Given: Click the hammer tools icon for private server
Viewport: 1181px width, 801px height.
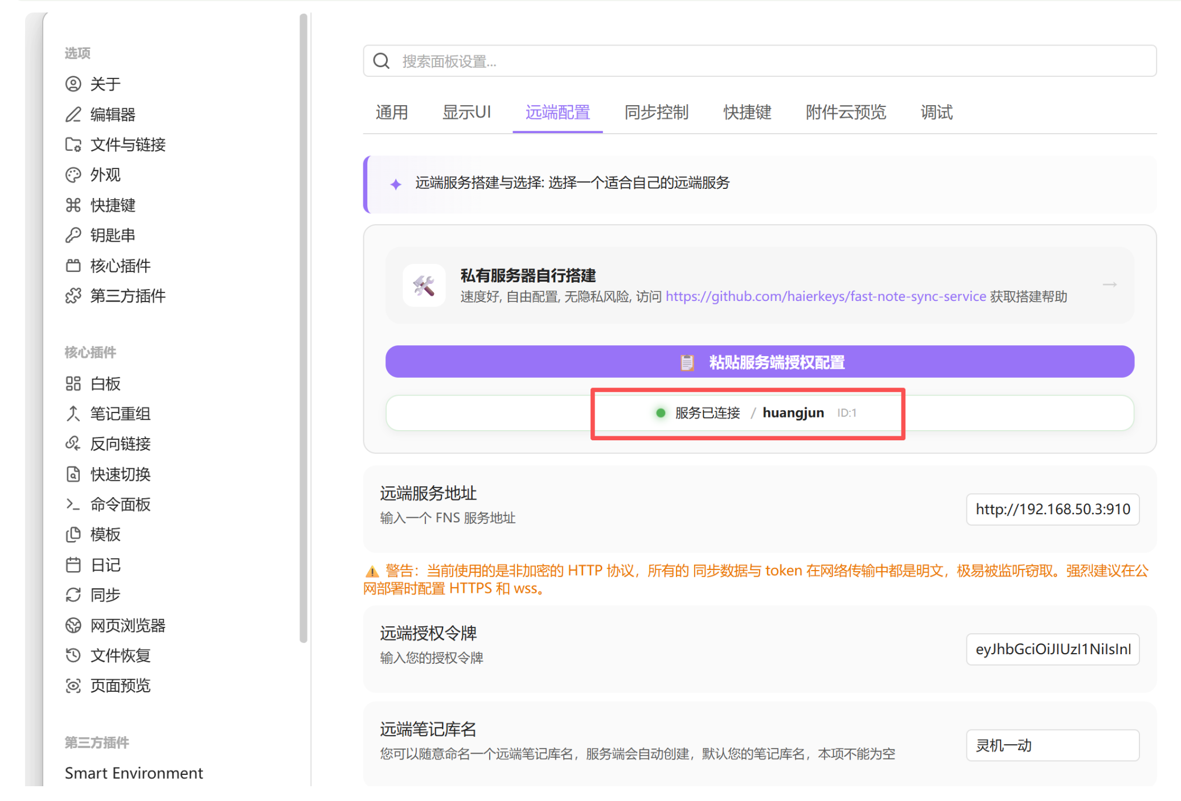Looking at the screenshot, I should pos(424,286).
